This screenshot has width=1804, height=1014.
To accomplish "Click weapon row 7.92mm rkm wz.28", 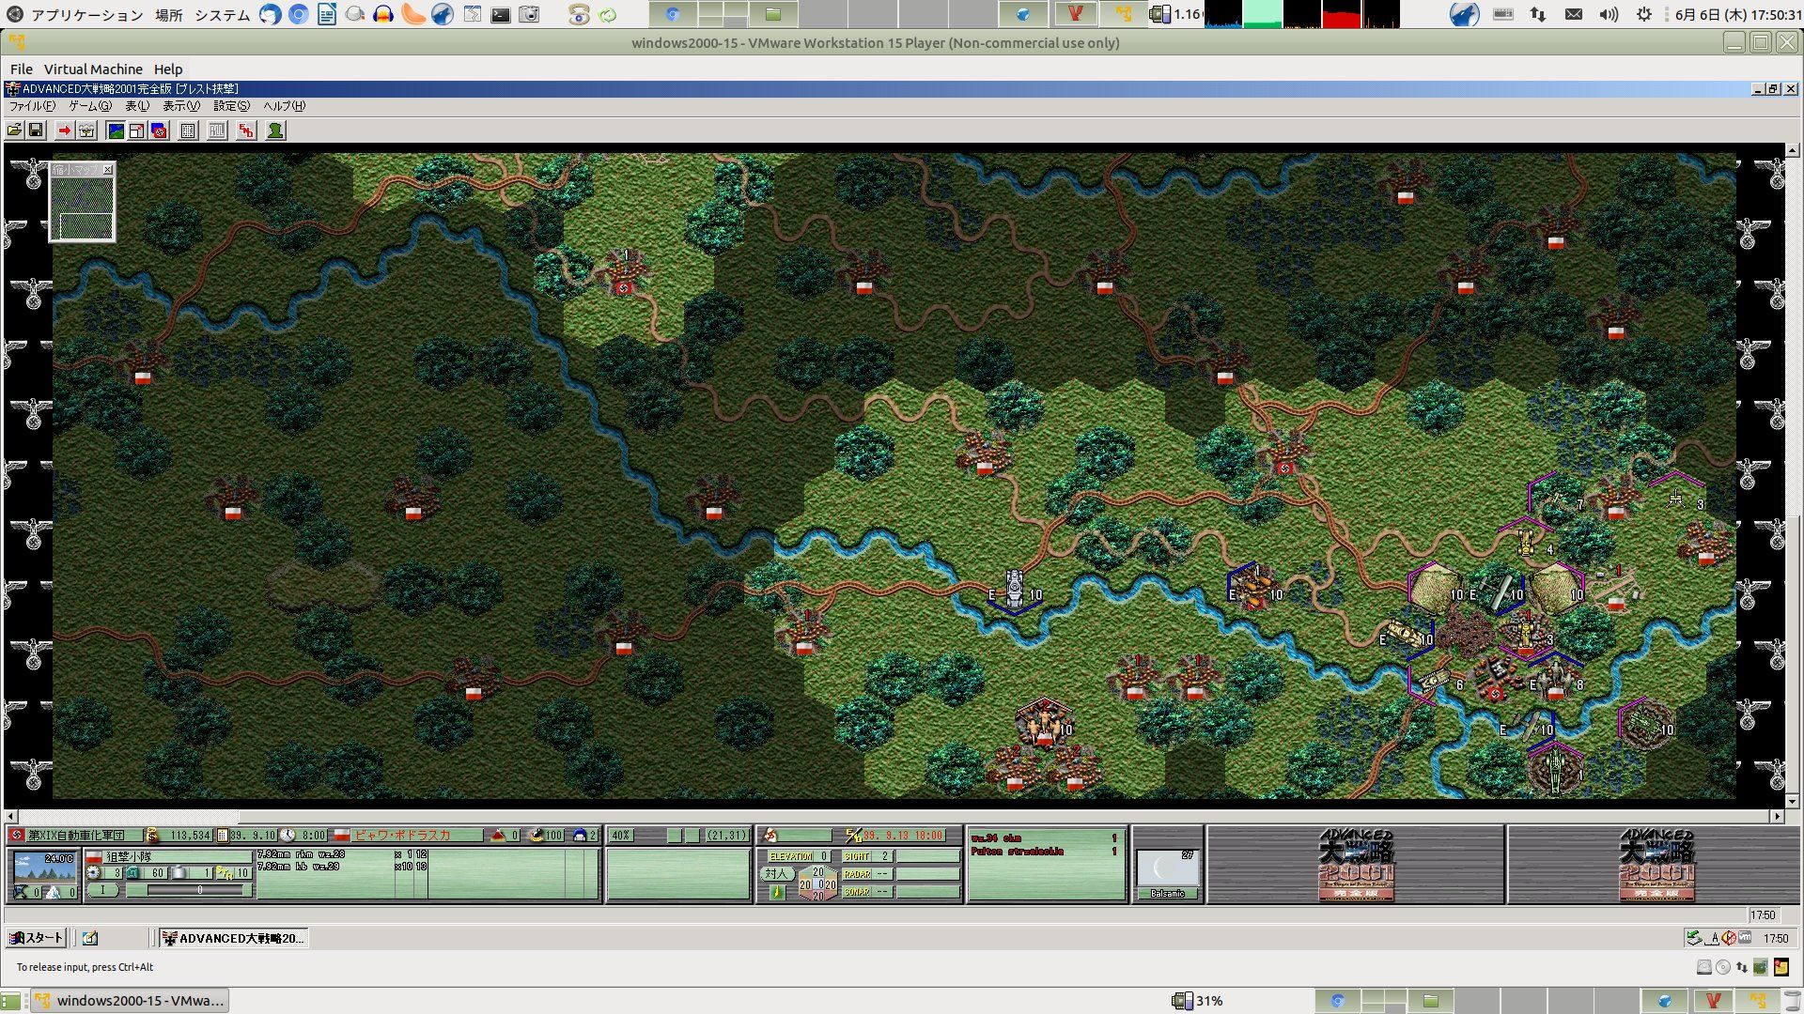I will click(342, 854).
